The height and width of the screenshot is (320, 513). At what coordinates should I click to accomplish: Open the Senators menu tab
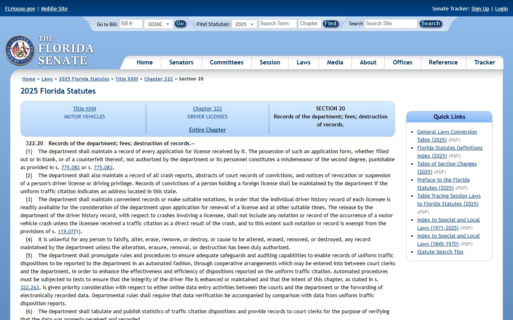(181, 62)
